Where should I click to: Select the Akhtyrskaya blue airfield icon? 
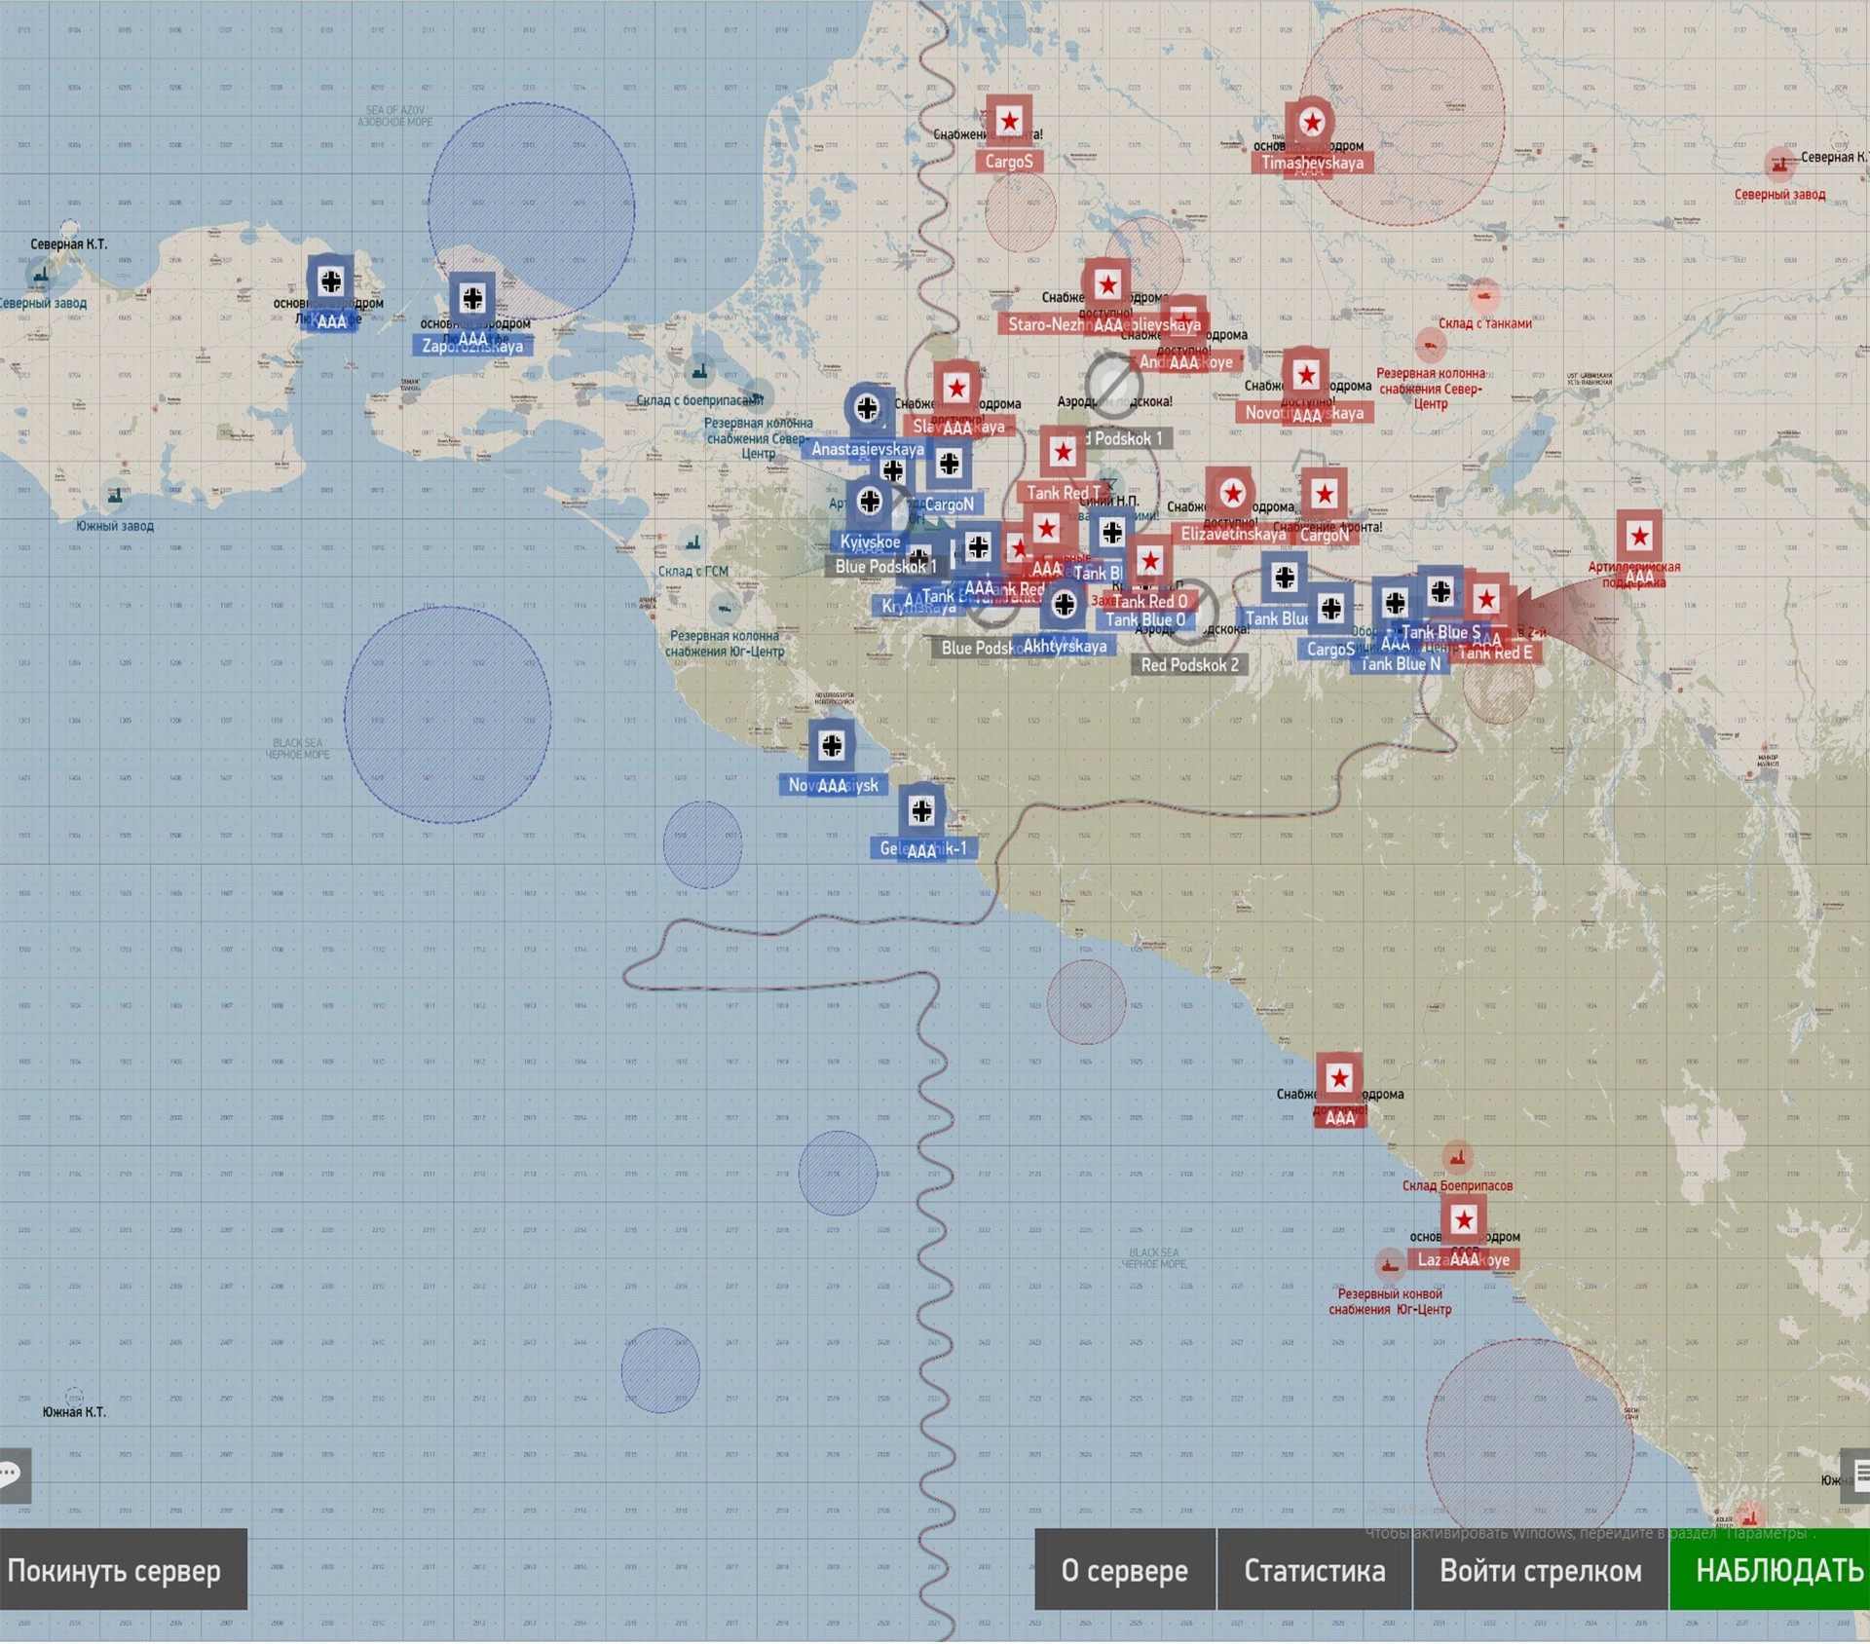coord(1064,605)
